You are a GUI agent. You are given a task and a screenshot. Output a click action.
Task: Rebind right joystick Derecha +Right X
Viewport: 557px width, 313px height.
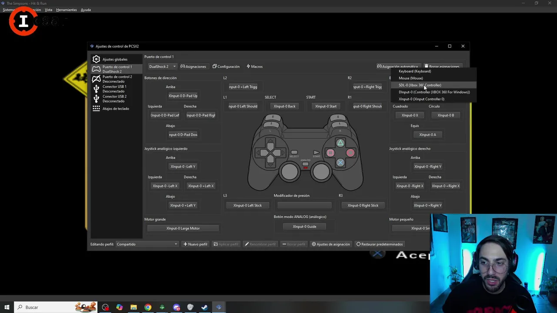(446, 186)
